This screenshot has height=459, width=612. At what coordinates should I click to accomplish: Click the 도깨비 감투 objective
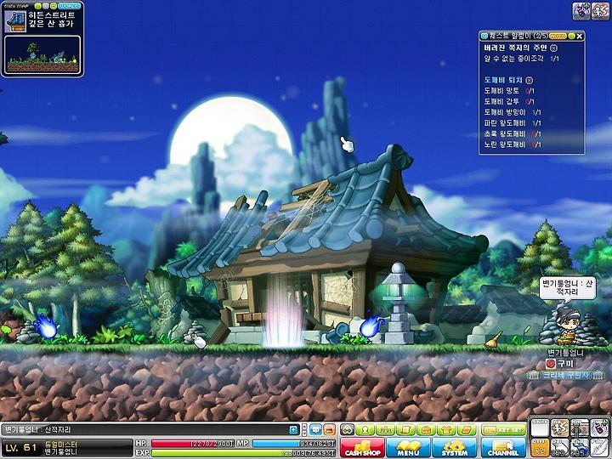click(x=509, y=101)
